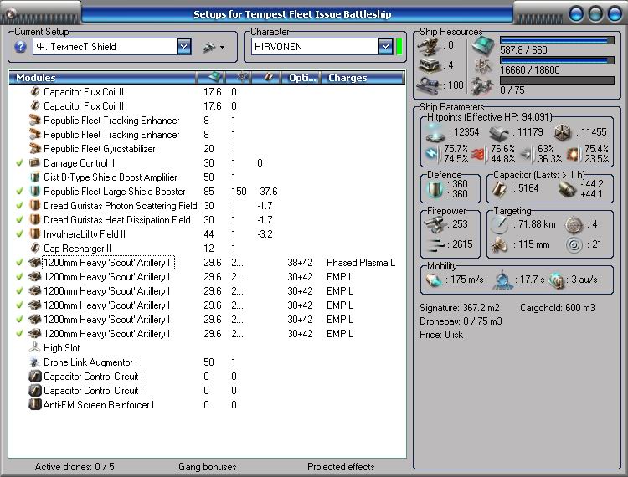Click the sensor strength icon showing 21

(x=574, y=244)
